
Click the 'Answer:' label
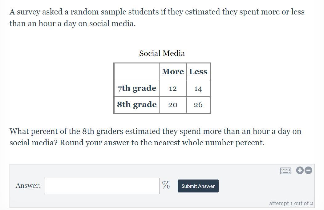[x=28, y=185]
